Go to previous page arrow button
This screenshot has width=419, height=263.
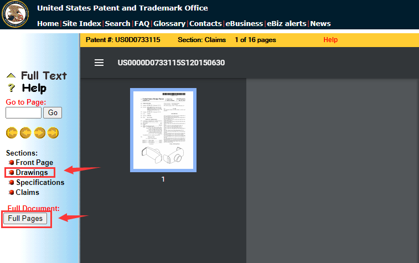point(25,132)
